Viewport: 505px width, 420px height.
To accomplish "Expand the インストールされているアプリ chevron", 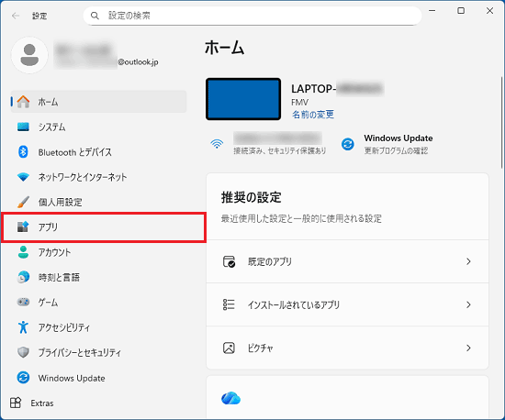I will [468, 304].
